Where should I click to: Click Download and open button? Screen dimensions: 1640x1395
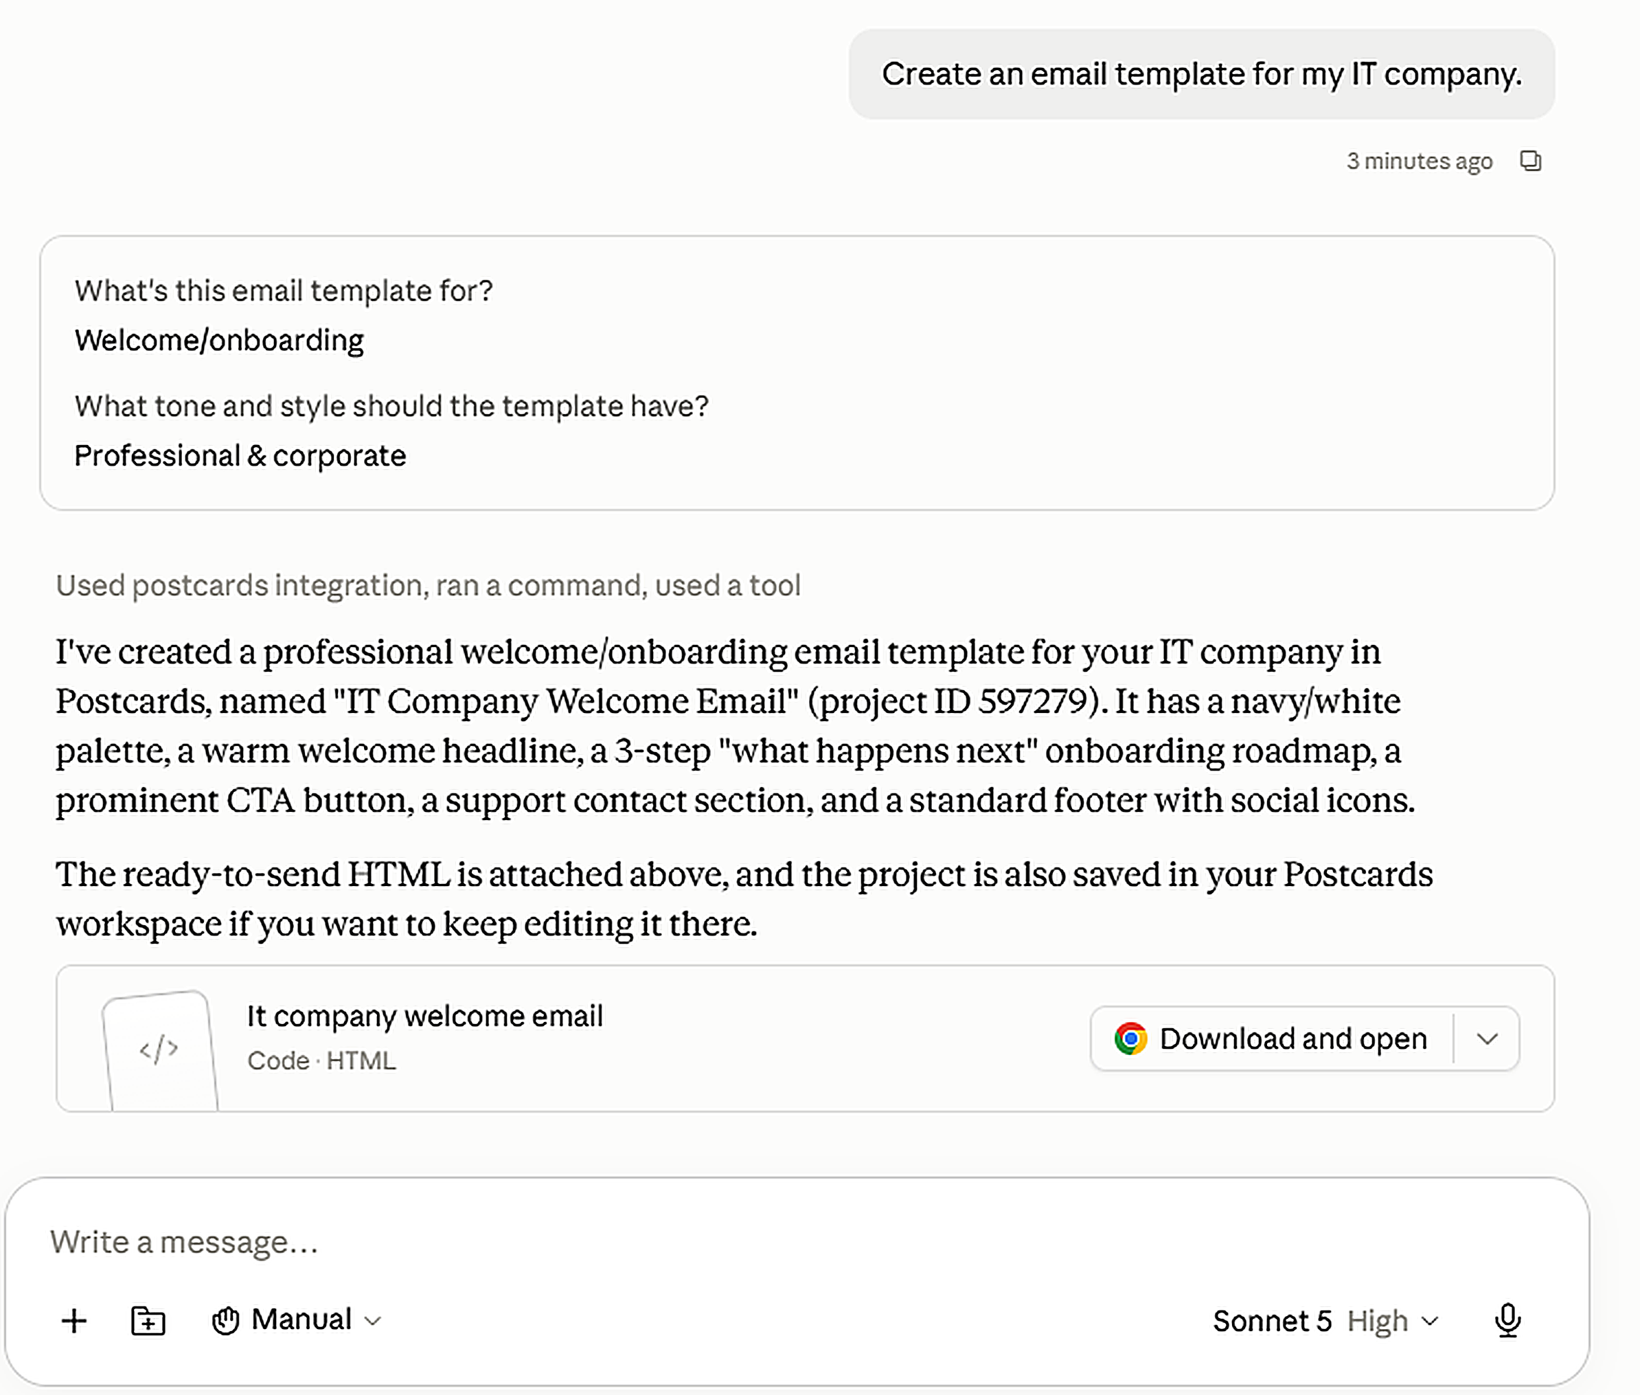point(1271,1039)
